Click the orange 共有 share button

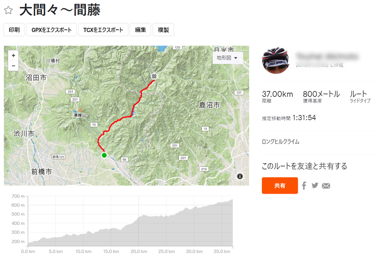click(280, 186)
